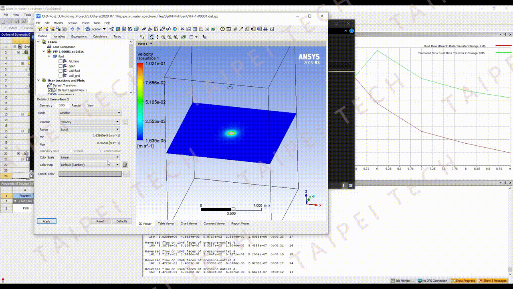The image size is (513, 289).
Task: Insert a Volume Rendering from the toolbar
Action: coord(136,29)
